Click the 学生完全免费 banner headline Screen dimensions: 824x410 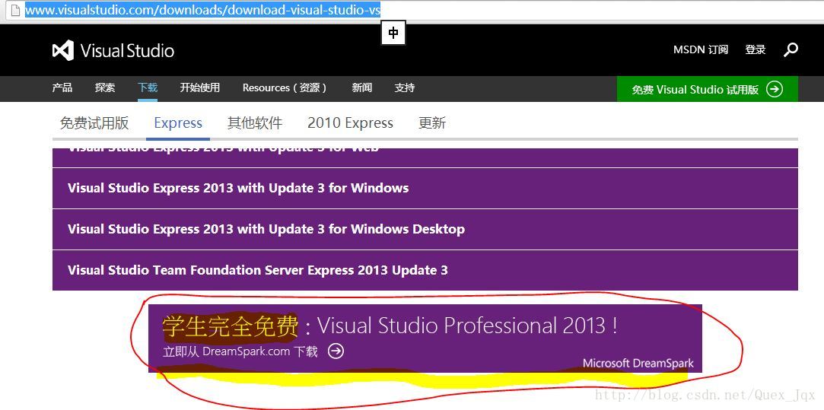click(x=231, y=326)
